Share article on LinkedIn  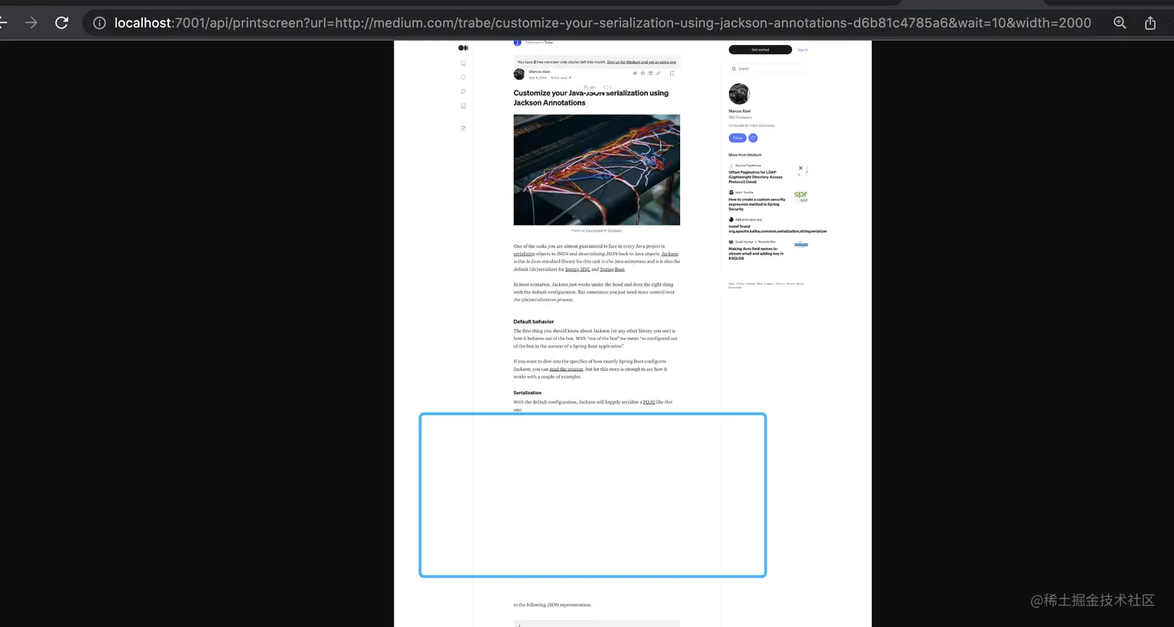651,74
